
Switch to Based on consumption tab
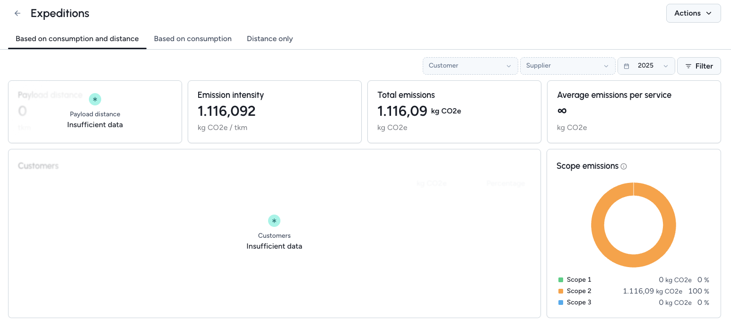click(193, 39)
